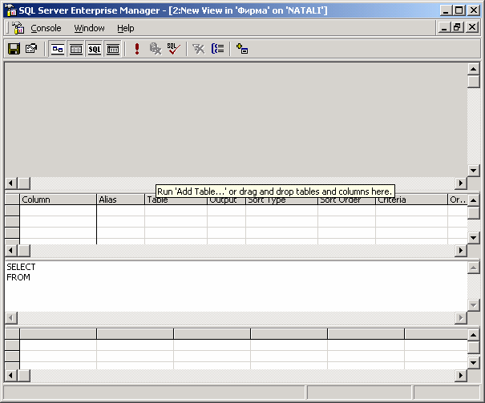Click the Console snap-in icon in the menu bar
The width and height of the screenshot is (485, 403).
tap(18, 28)
